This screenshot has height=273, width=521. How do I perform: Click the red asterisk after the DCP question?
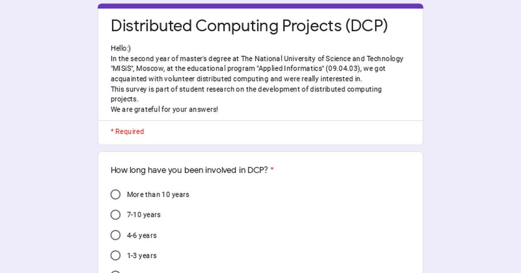[x=272, y=170]
